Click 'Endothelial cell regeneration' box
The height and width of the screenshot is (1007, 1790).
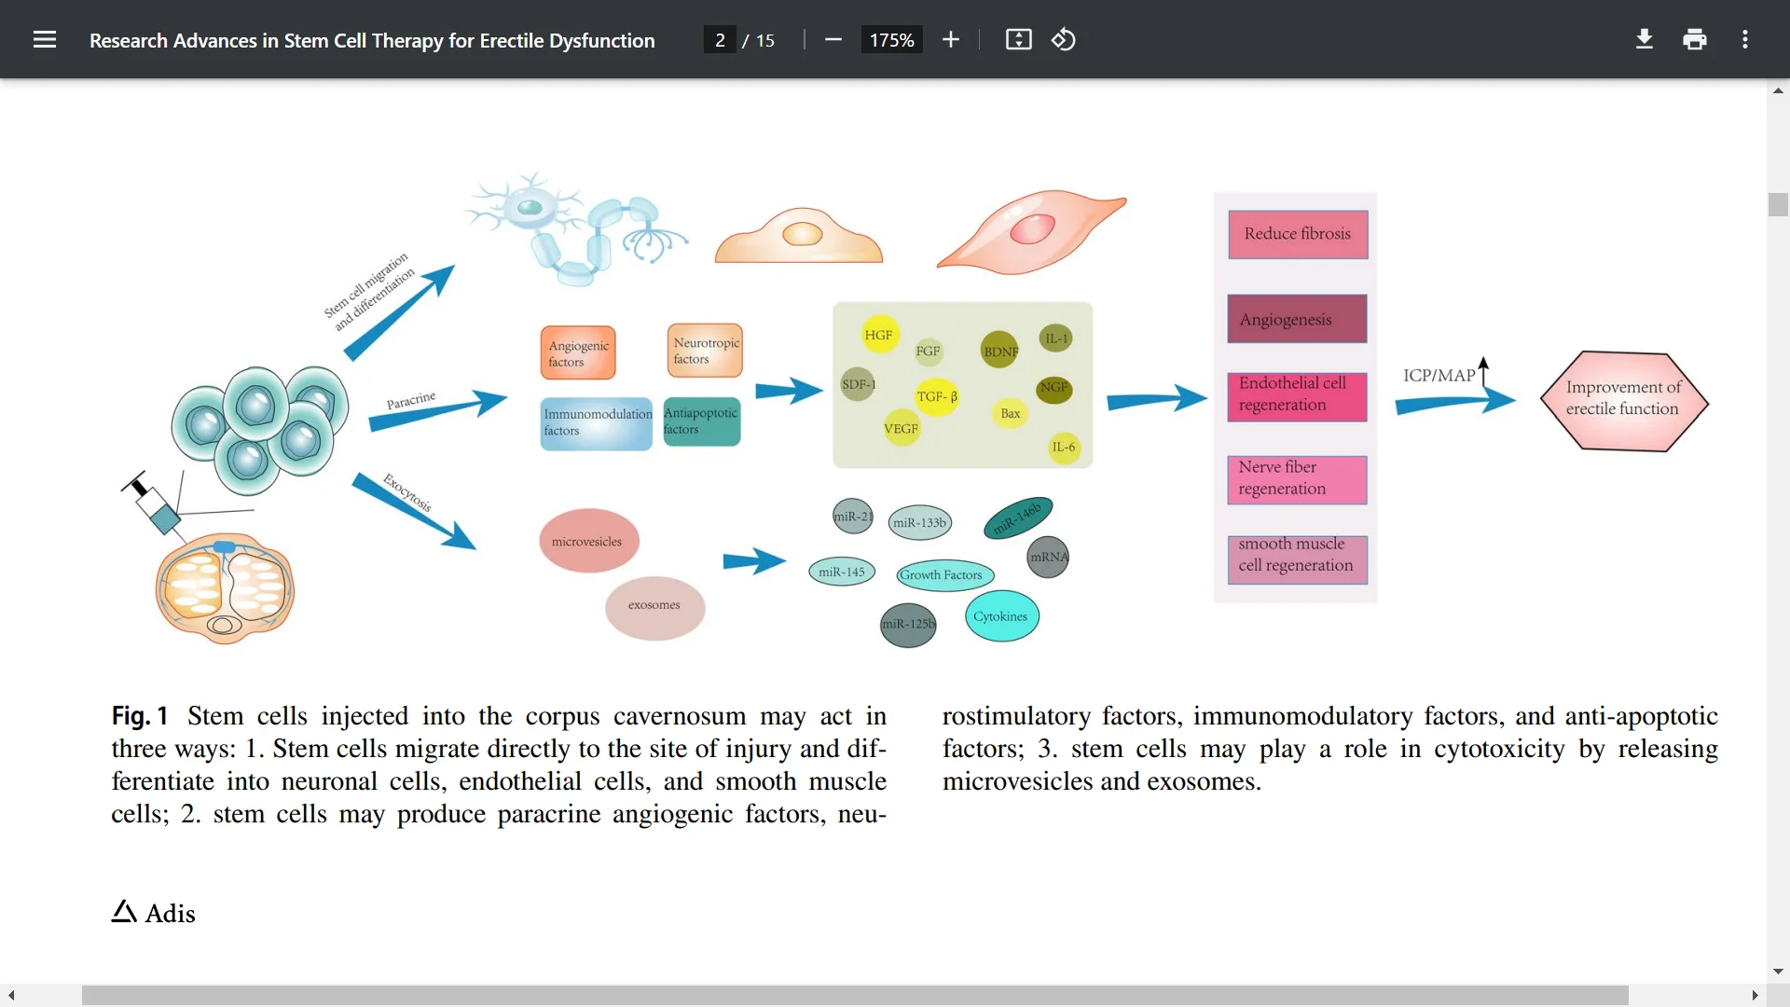pos(1297,395)
